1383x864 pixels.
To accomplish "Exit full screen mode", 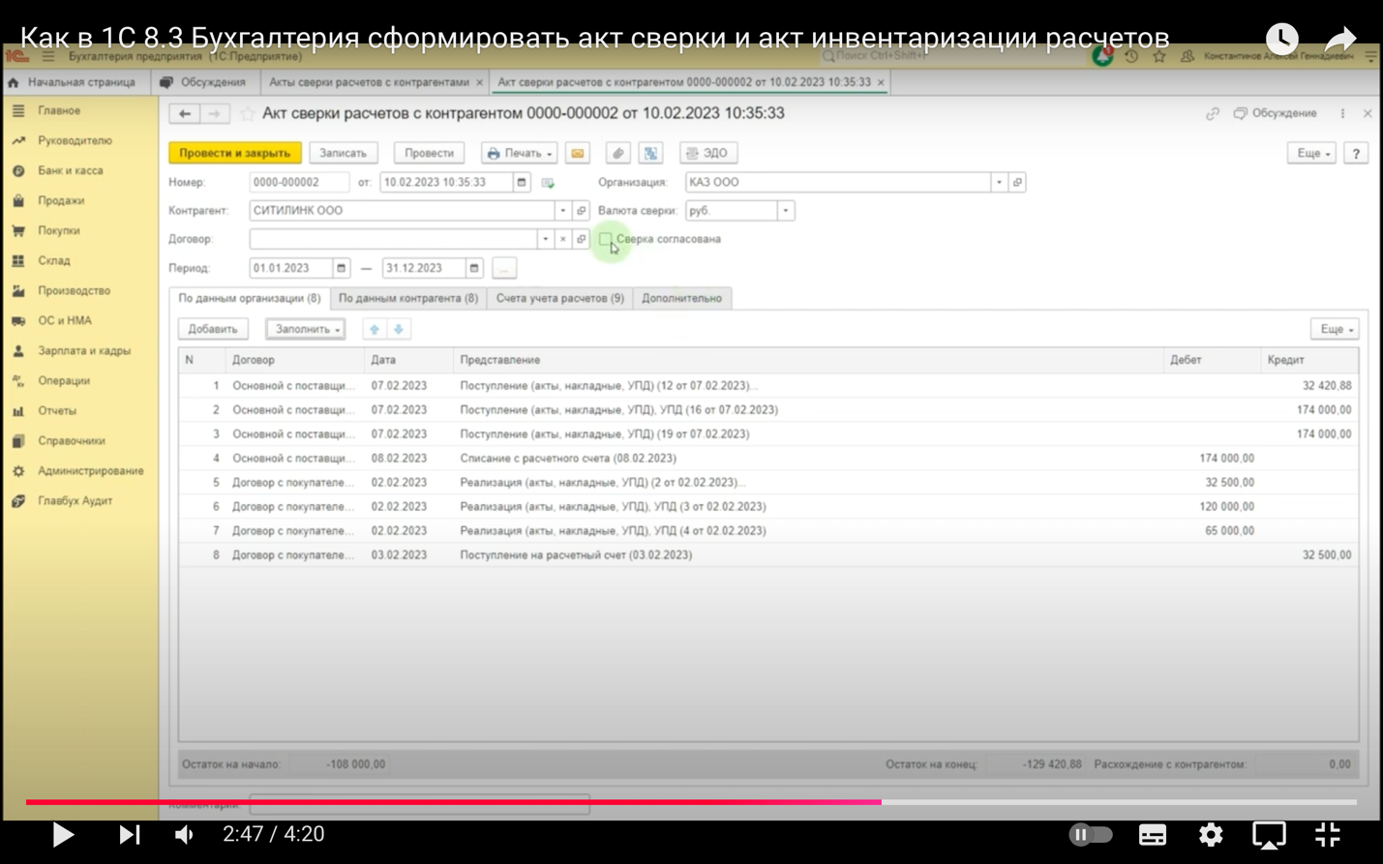I will [1328, 834].
